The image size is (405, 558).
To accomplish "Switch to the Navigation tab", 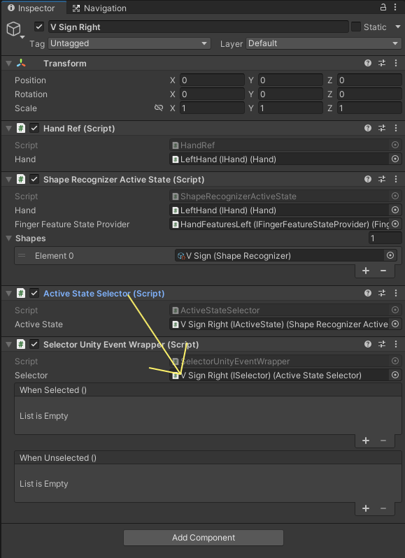I will (x=99, y=8).
